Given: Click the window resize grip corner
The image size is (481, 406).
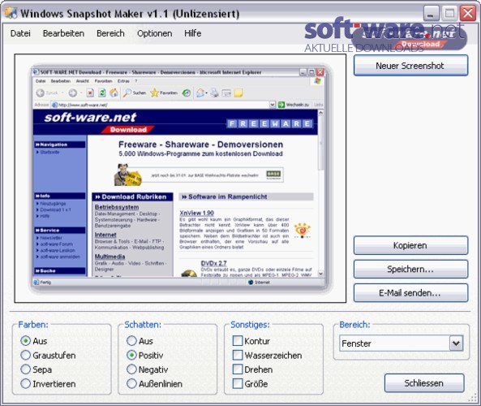Looking at the screenshot, I should tap(473, 399).
